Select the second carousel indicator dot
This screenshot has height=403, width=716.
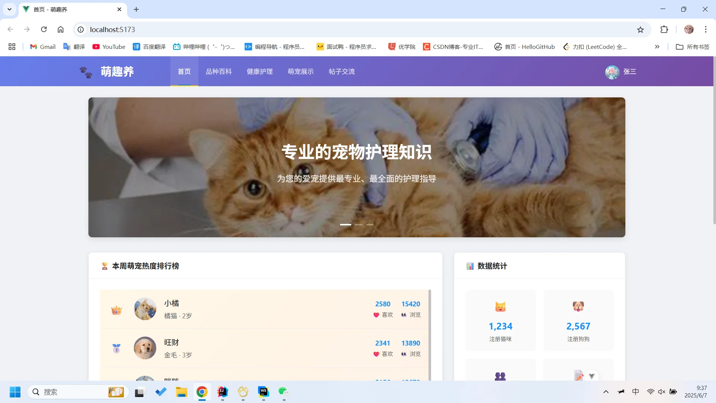[359, 224]
